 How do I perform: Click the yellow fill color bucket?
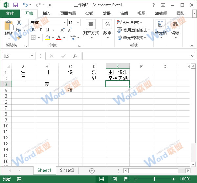click(48, 38)
